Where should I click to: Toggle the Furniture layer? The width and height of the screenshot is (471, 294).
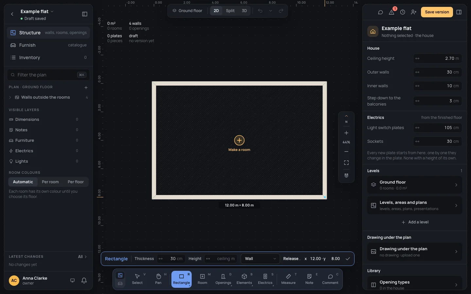point(44,140)
